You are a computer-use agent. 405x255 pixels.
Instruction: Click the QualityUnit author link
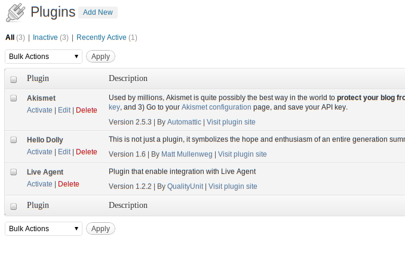185,186
